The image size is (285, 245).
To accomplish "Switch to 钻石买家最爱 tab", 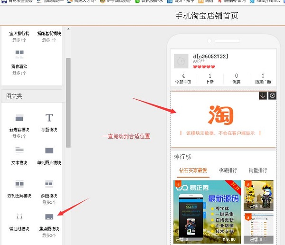I will (193, 170).
